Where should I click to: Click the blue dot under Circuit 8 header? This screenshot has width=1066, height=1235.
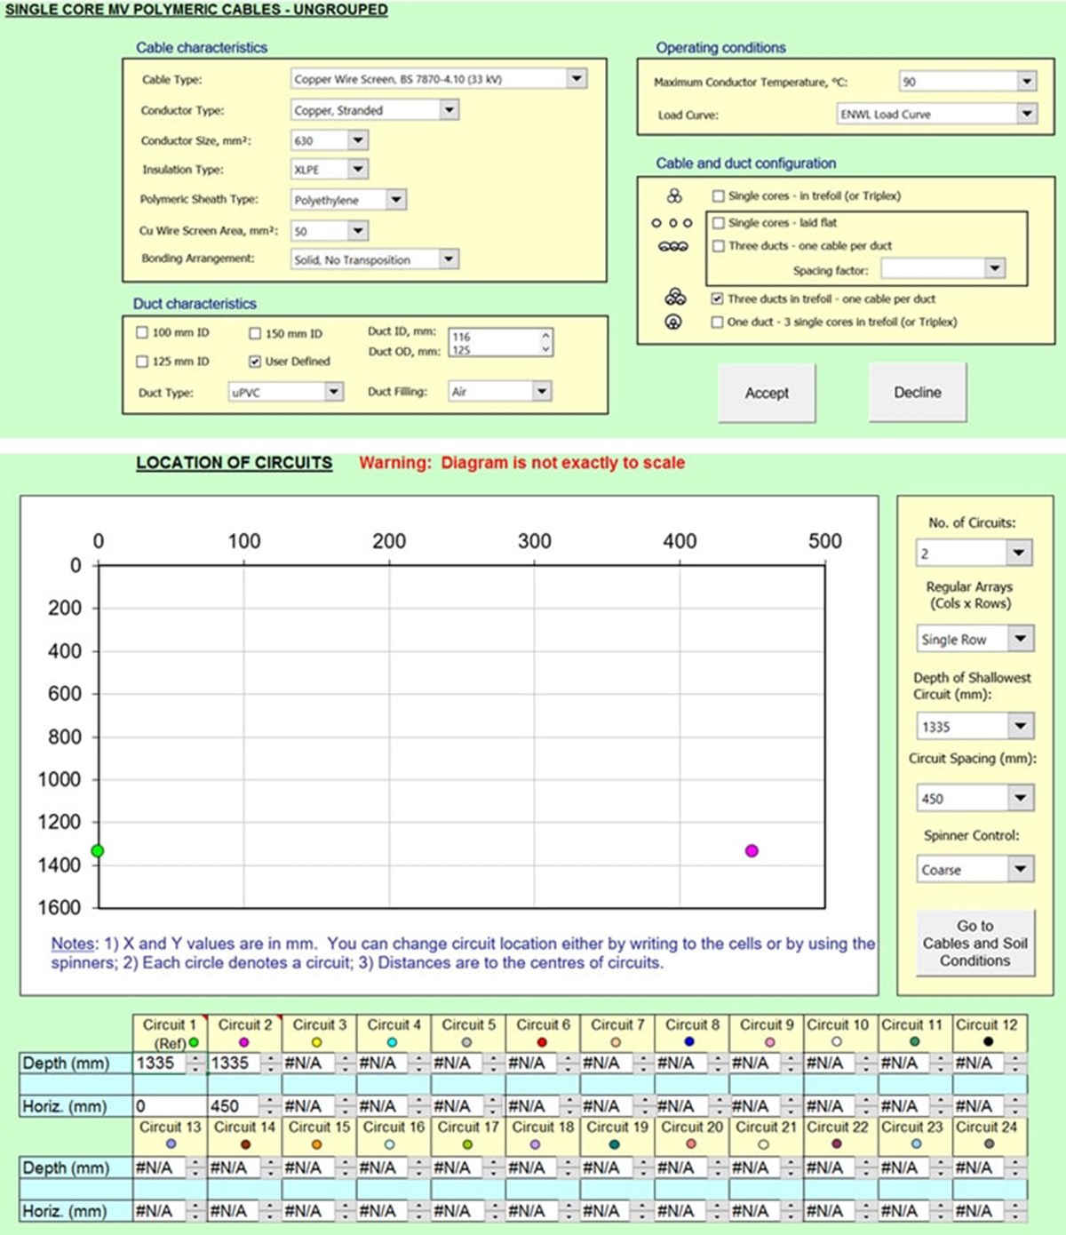[689, 1041]
